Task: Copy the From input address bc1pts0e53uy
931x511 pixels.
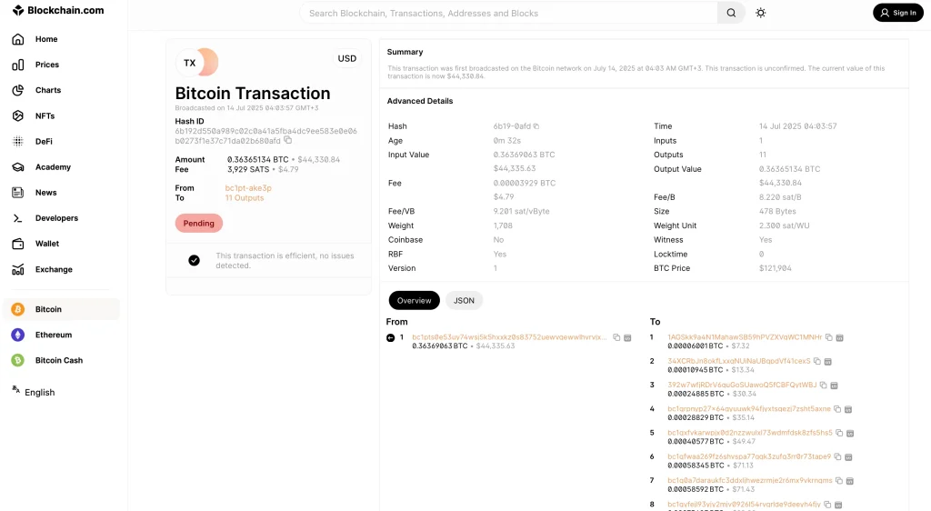Action: (x=617, y=337)
